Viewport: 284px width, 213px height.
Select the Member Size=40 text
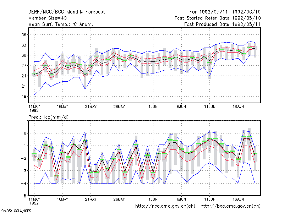[x=48, y=18]
